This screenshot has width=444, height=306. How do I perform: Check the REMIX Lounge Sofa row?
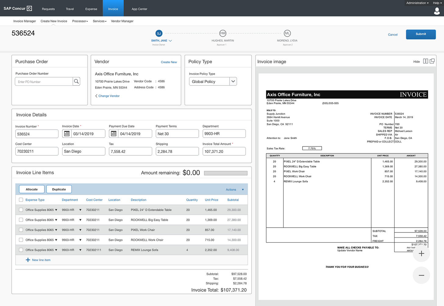point(21,250)
